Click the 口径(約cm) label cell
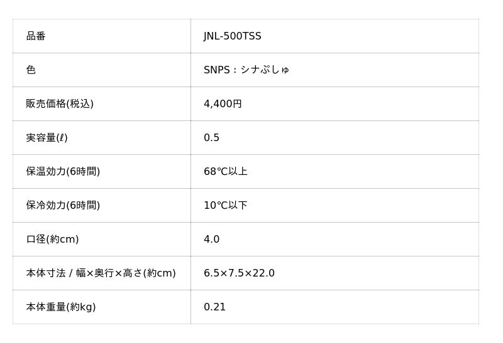This screenshot has width=503, height=343. (52, 240)
